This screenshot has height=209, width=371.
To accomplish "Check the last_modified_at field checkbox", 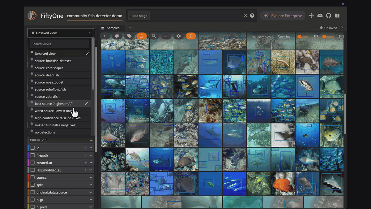I will point(32,170).
